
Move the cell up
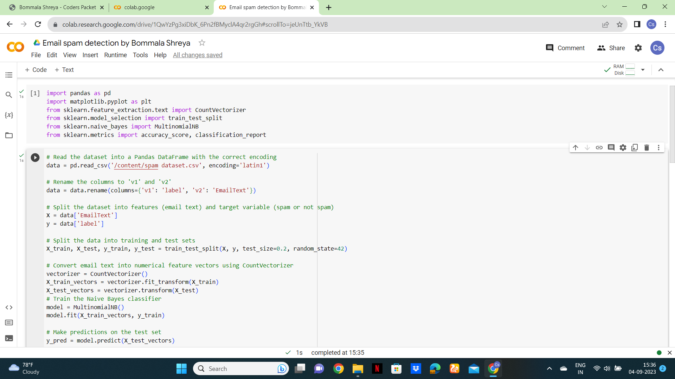pyautogui.click(x=576, y=147)
